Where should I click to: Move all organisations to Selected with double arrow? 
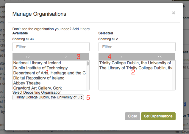[28, 57]
